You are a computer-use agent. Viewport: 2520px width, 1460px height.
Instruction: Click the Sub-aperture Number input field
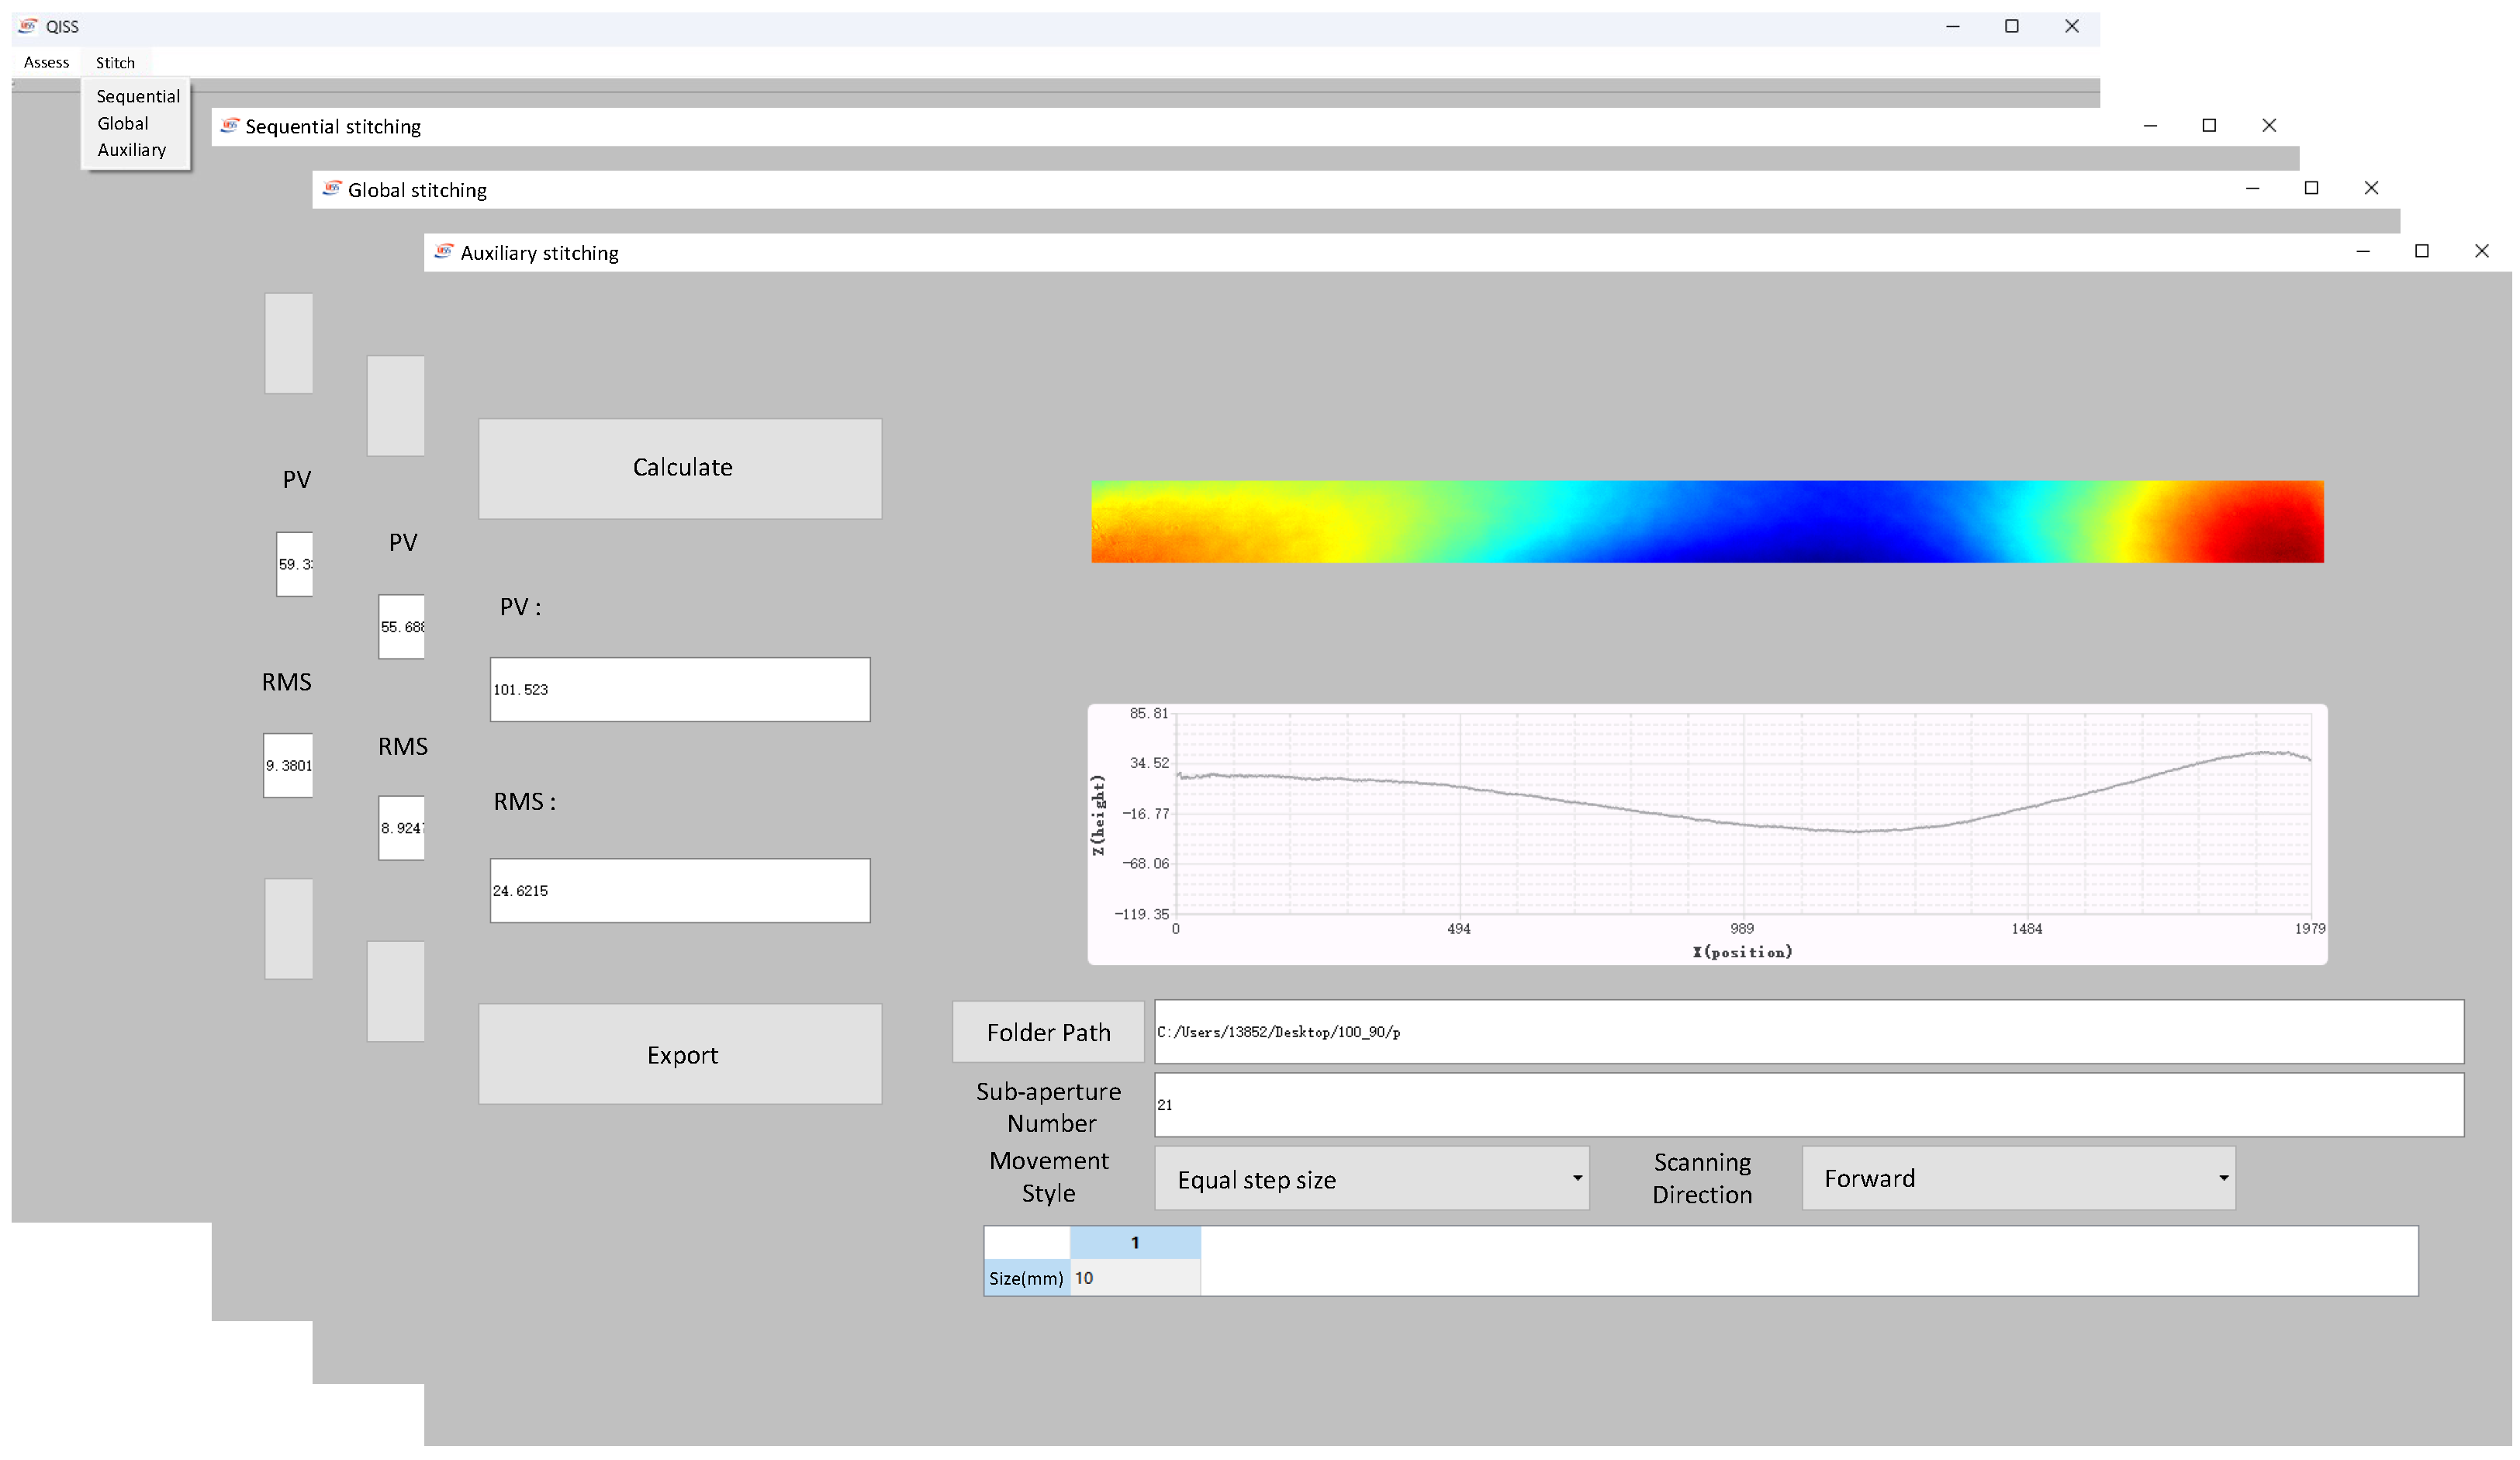click(1808, 1105)
